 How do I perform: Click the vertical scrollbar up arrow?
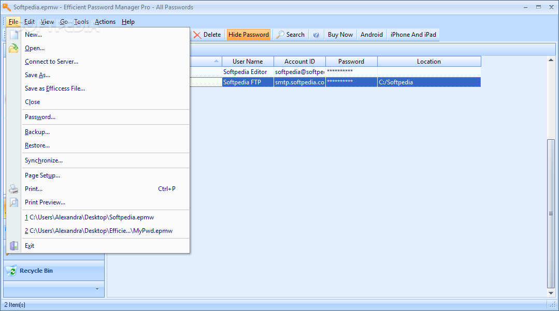tap(551, 60)
